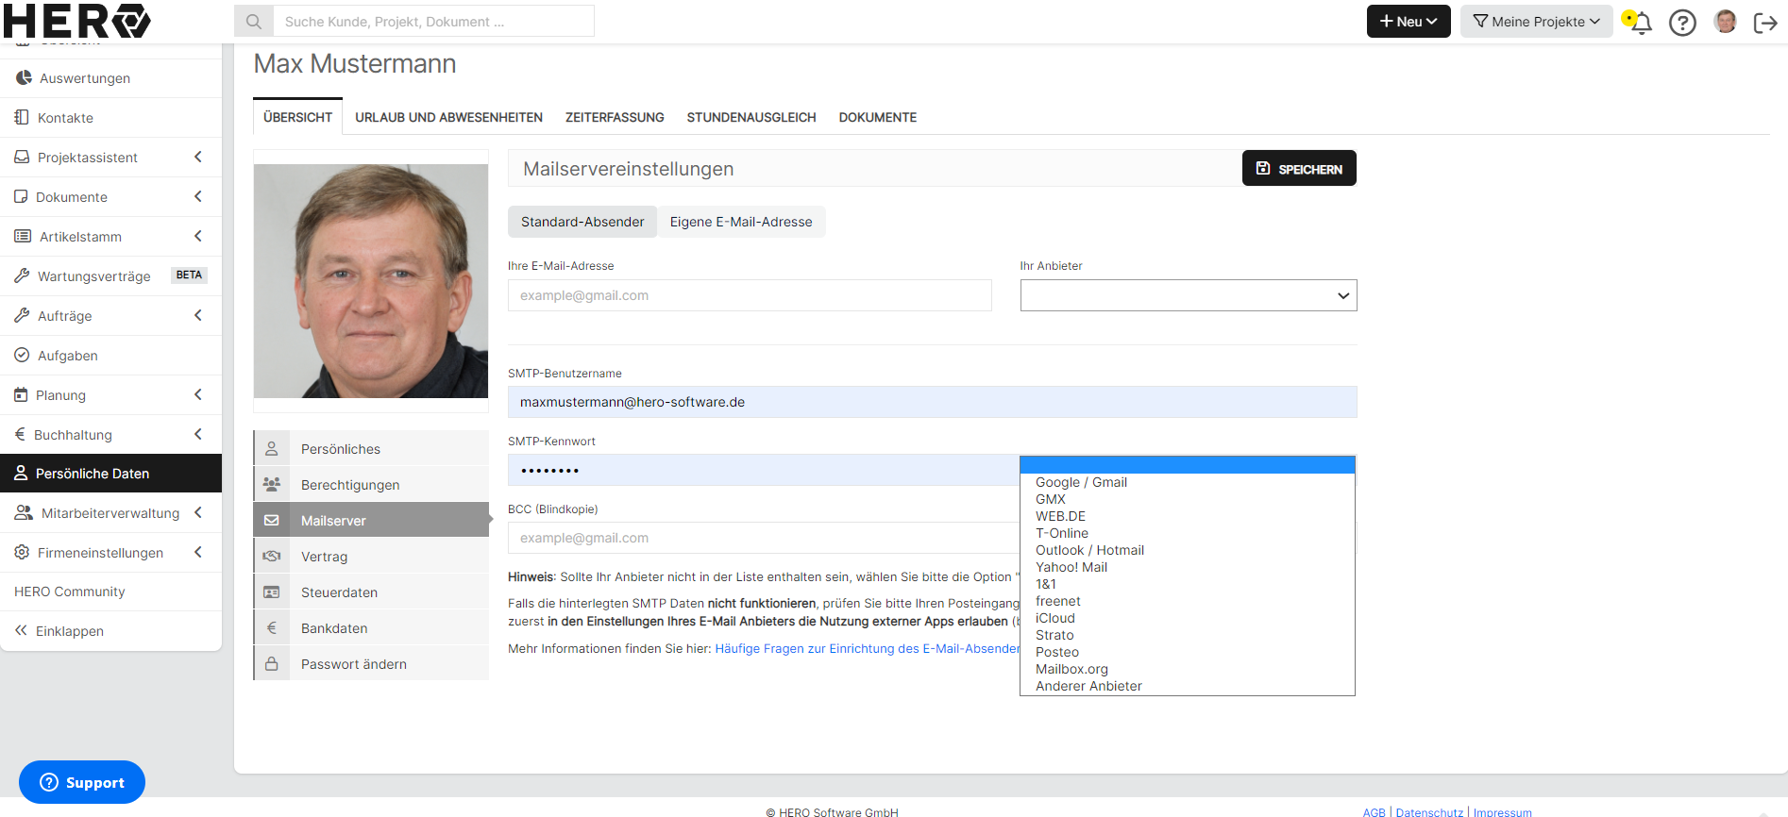Choose Strato from provider list

(1188, 635)
